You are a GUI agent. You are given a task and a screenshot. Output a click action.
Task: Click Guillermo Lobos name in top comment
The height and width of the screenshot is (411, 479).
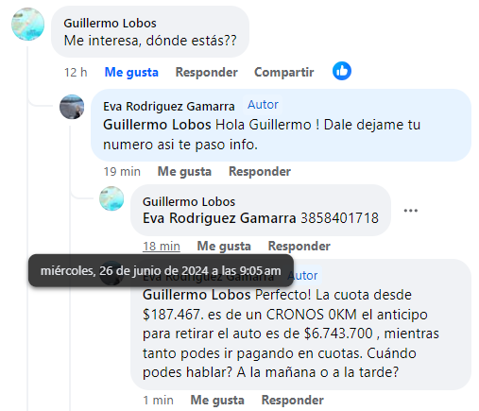click(x=110, y=23)
